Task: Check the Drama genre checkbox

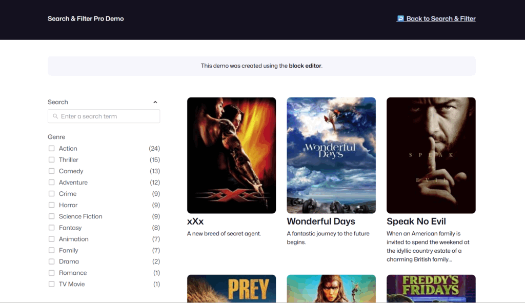Action: pyautogui.click(x=51, y=261)
